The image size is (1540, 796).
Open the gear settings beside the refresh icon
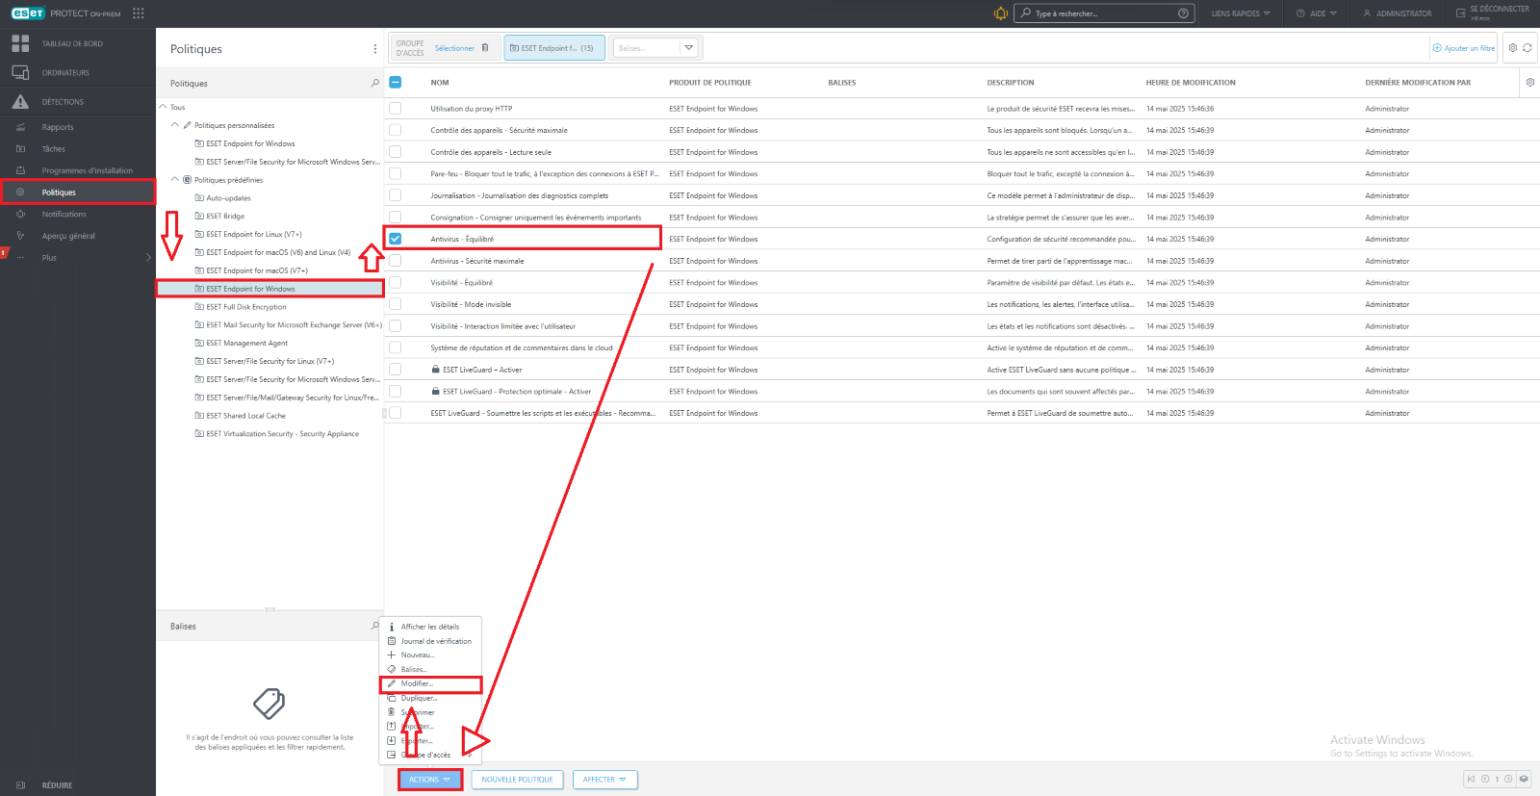coord(1513,48)
